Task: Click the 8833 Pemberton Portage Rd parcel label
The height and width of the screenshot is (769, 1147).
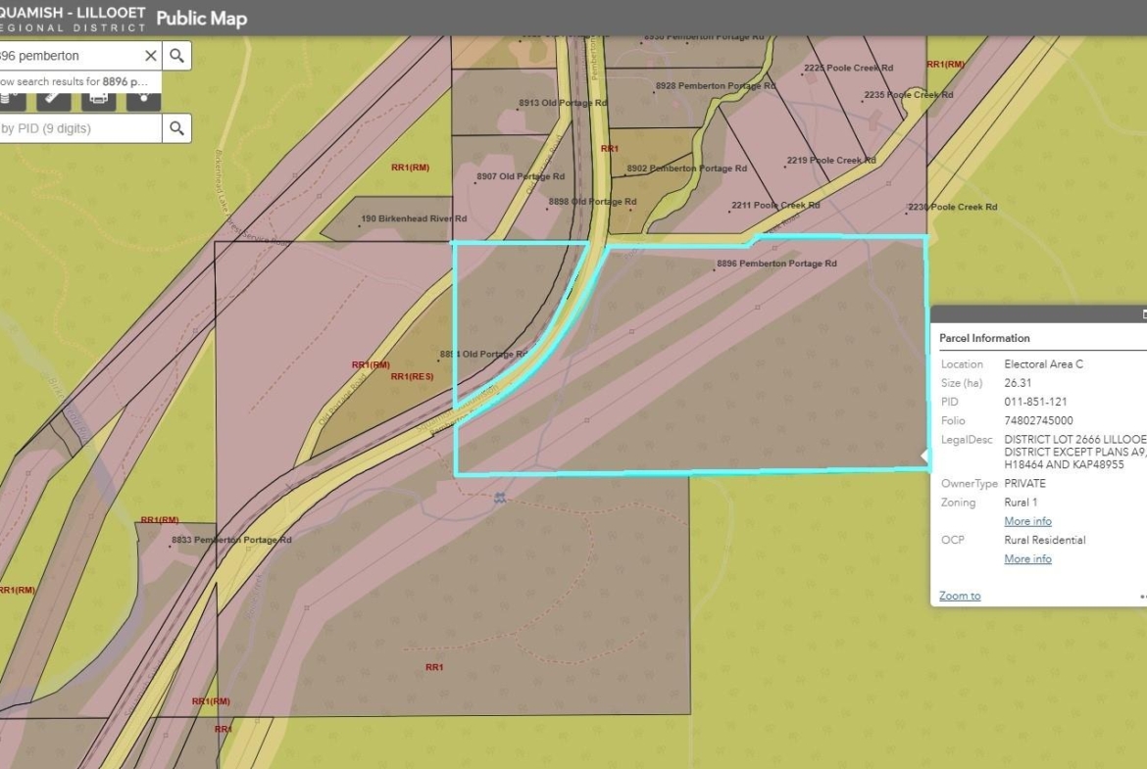Action: coord(231,540)
